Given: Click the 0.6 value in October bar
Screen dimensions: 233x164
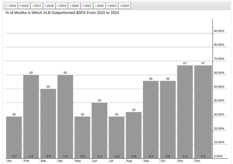Looking at the screenshot, I should pyautogui.click(x=168, y=156).
